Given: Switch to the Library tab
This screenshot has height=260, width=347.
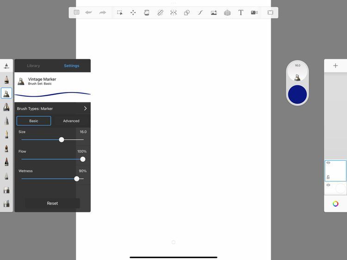Looking at the screenshot, I should 33,66.
